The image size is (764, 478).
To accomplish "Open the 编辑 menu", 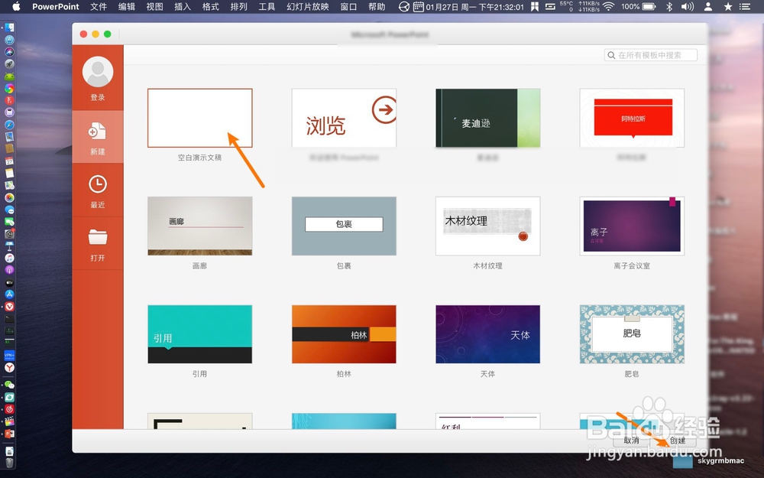I will 127,6.
